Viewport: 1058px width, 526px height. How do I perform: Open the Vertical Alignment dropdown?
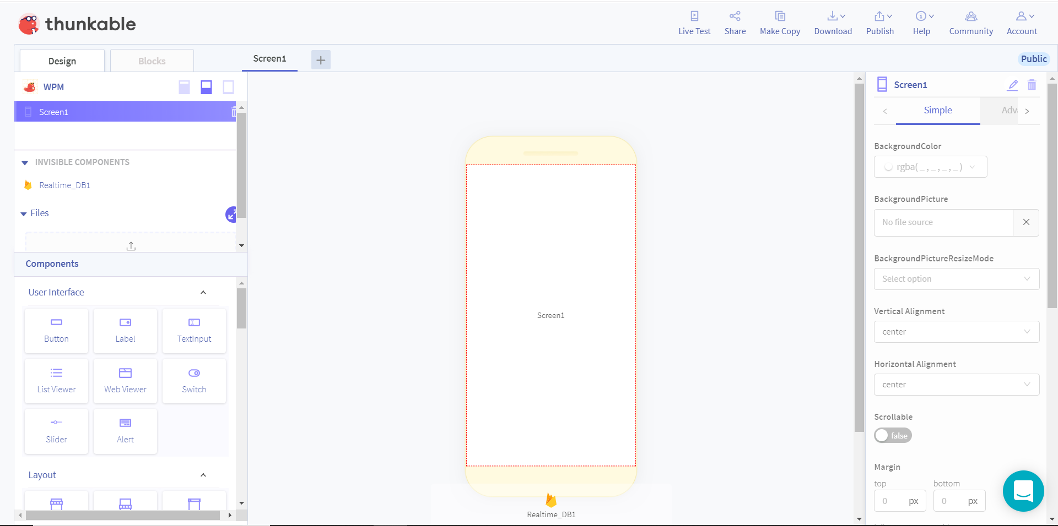pyautogui.click(x=957, y=332)
